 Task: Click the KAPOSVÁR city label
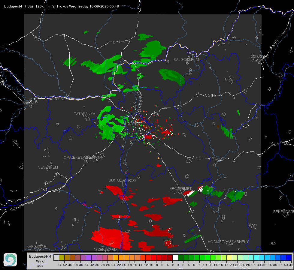pos(36,246)
